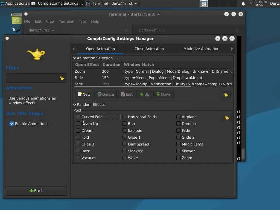The width and height of the screenshot is (280, 210).
Task: Switch to CompizConfig Settings taskbar entry
Action: click(x=57, y=3)
